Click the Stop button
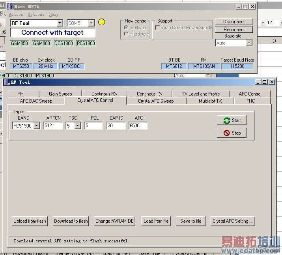The image size is (282, 255). (232, 133)
